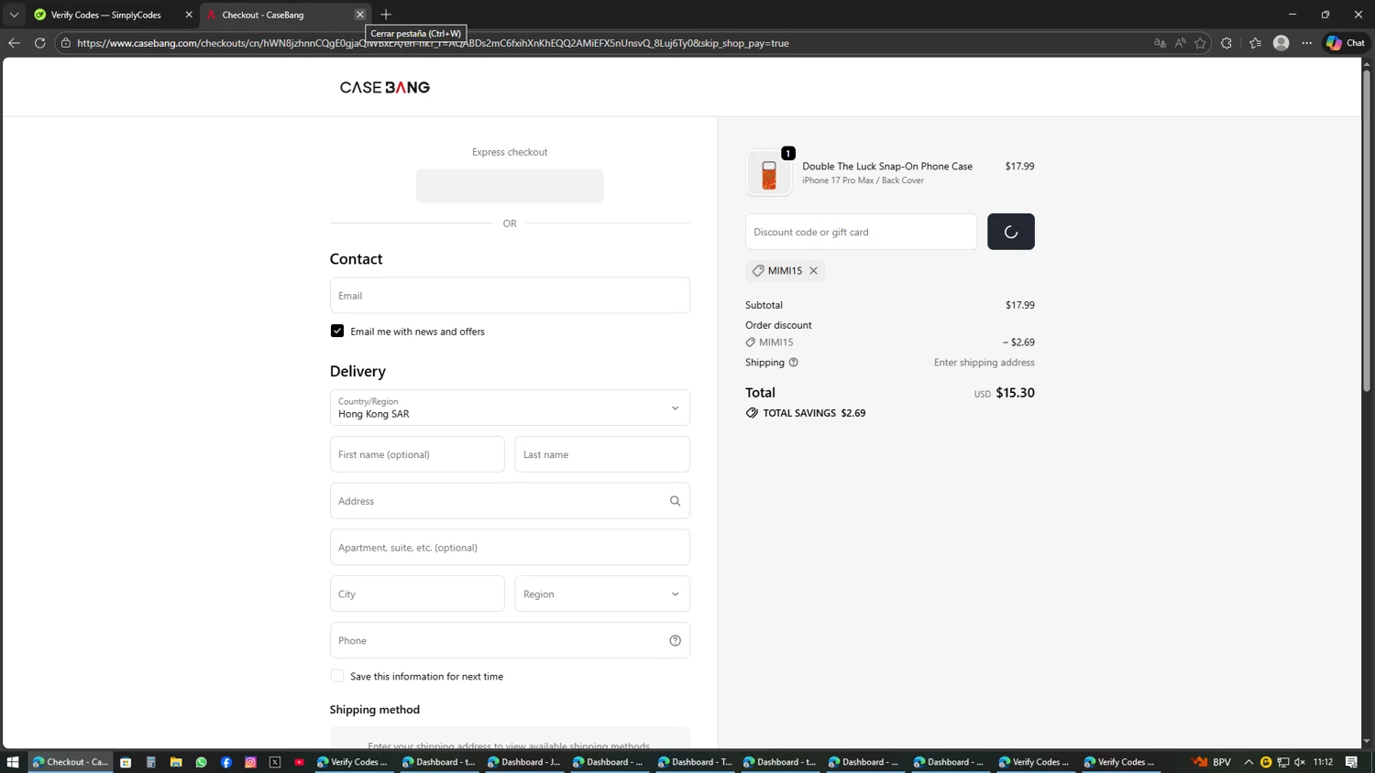Open the Country/Region dropdown

point(510,408)
